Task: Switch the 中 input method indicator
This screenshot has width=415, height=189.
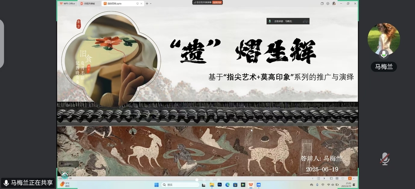Action: [323, 185]
